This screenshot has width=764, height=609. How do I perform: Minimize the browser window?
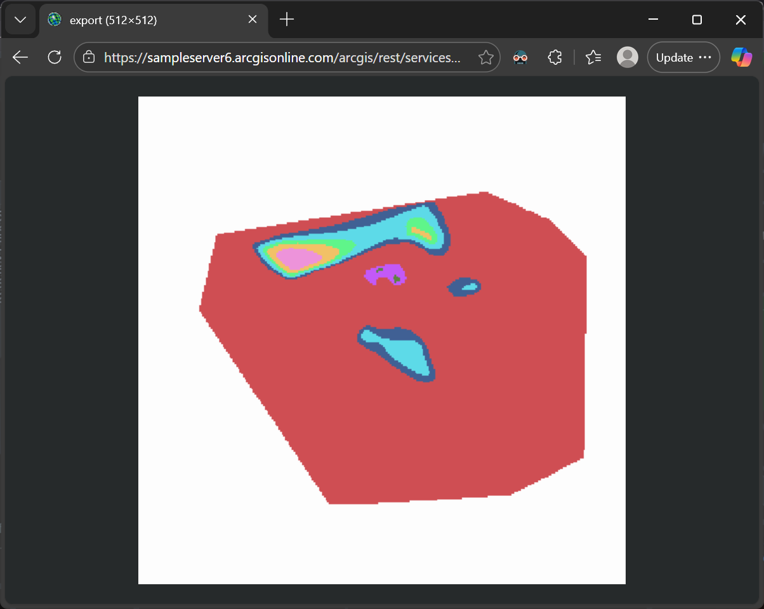(653, 20)
